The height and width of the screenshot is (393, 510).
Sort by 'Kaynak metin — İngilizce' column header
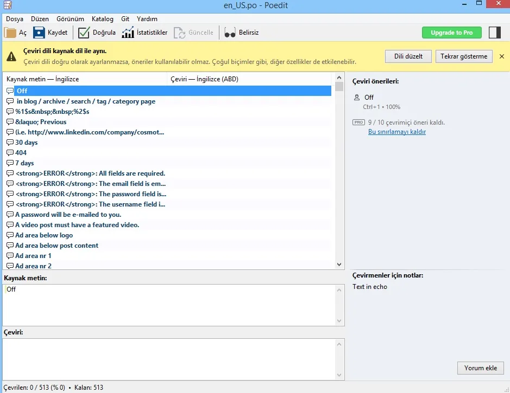click(85, 79)
